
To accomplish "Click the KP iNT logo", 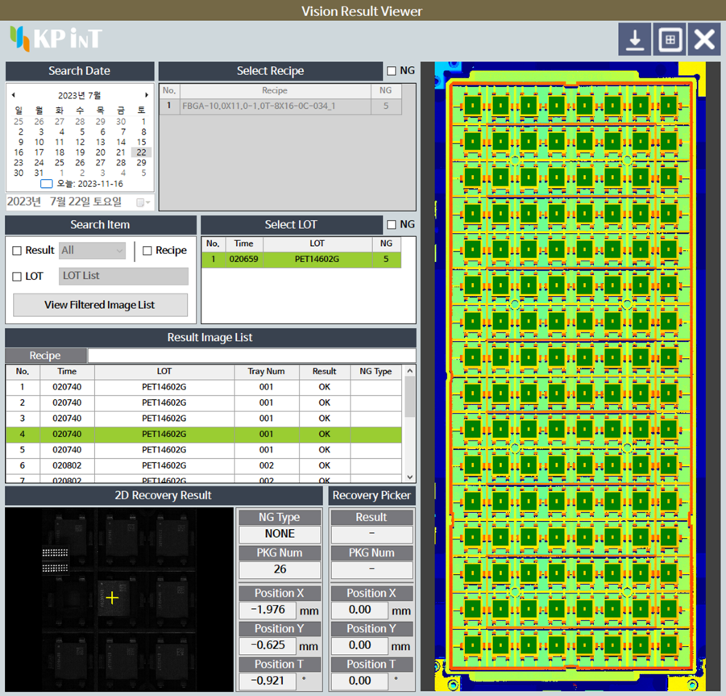I will (x=52, y=37).
